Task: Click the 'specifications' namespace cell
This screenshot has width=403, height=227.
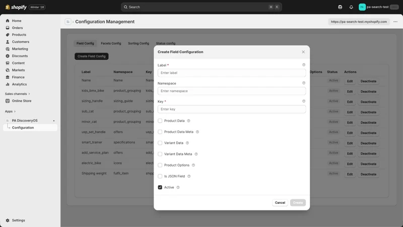Action: [124, 142]
